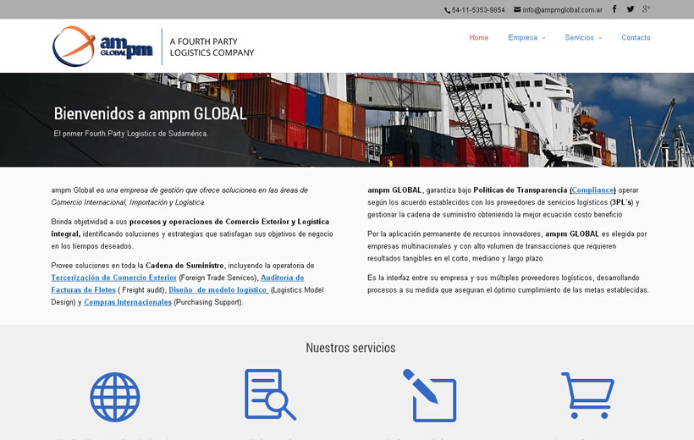This screenshot has width=694, height=440.
Task: Expand the Empresa dropdown arrow
Action: [543, 38]
